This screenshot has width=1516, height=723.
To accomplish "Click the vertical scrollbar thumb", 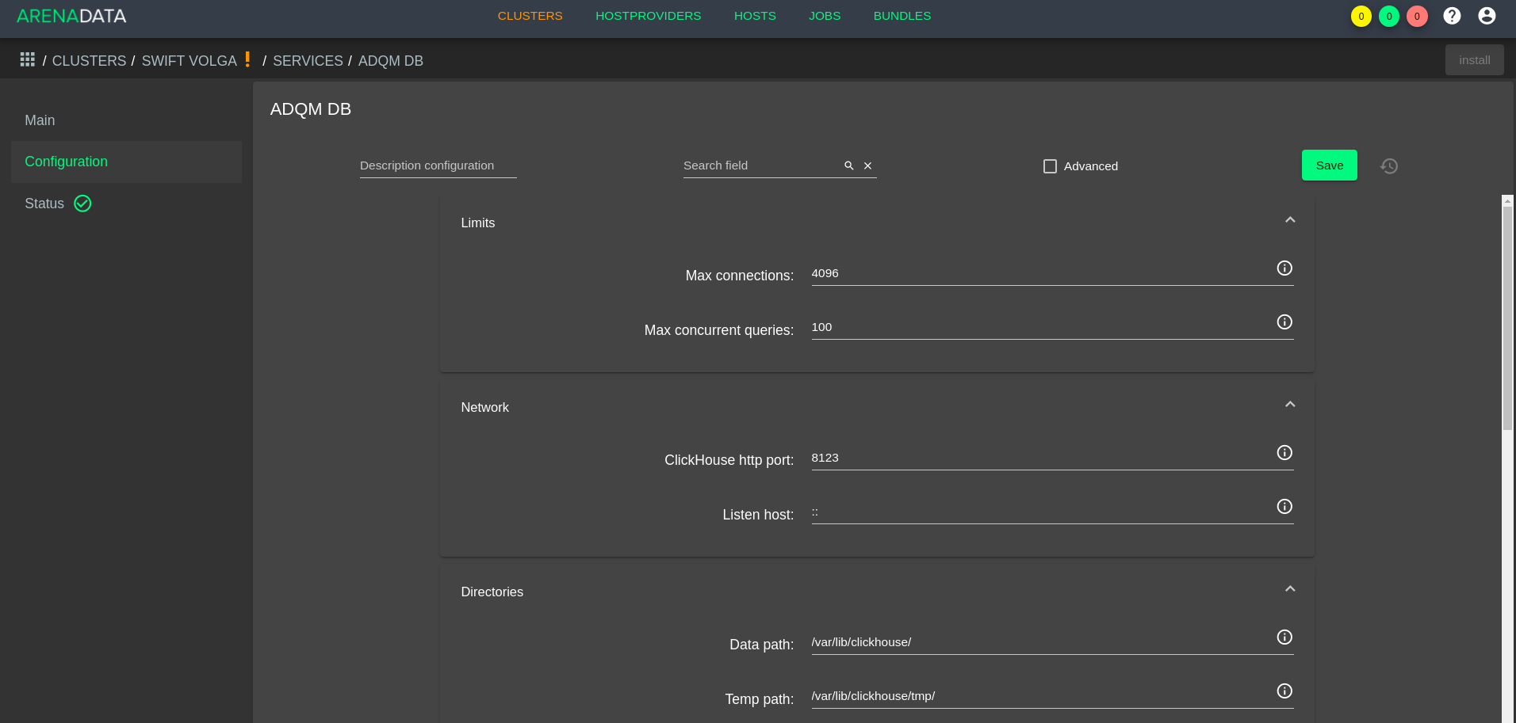I will 1507,317.
